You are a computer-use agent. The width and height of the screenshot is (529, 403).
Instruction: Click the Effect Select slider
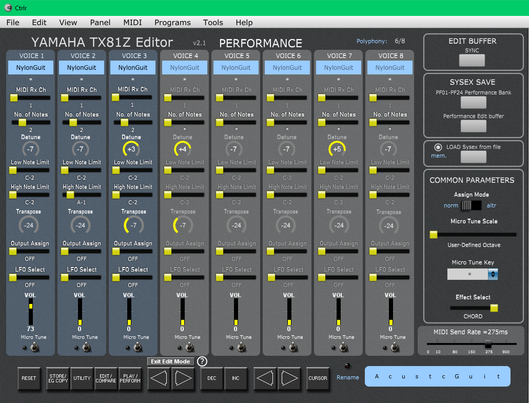pyautogui.click(x=474, y=308)
